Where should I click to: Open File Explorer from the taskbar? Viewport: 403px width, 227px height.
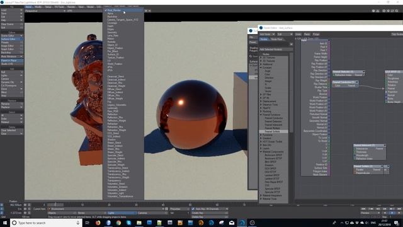(139, 223)
